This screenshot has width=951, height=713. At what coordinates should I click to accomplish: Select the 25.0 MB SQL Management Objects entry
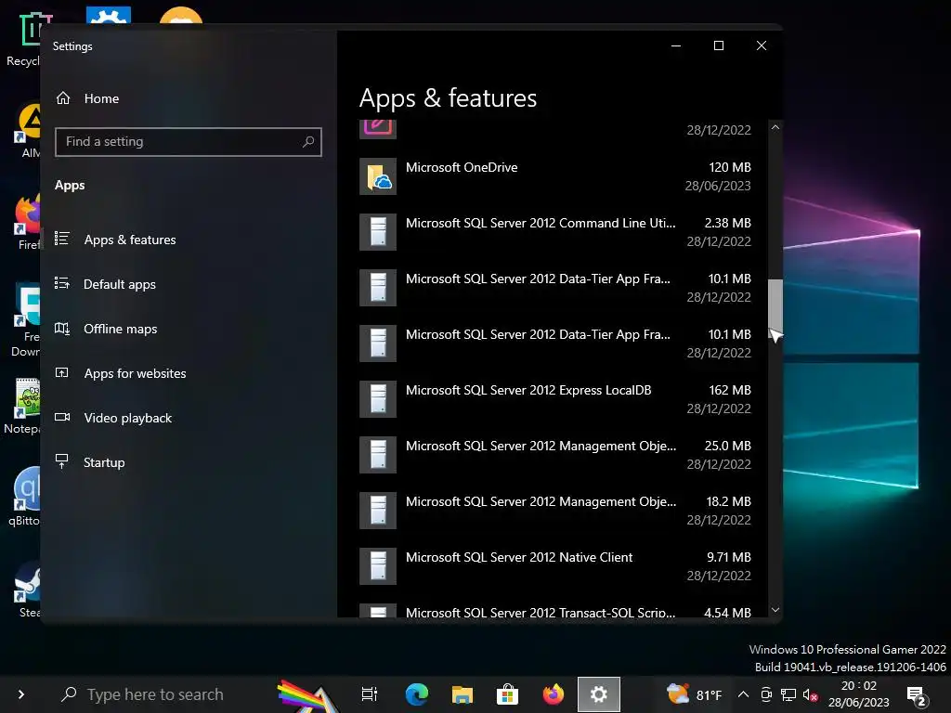[555, 455]
